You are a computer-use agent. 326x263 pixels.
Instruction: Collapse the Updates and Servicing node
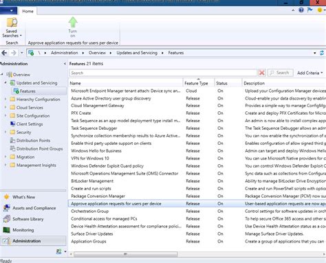click(x=6, y=82)
